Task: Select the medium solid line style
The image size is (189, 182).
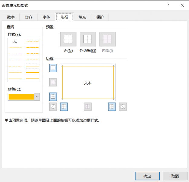Action: [33, 66]
